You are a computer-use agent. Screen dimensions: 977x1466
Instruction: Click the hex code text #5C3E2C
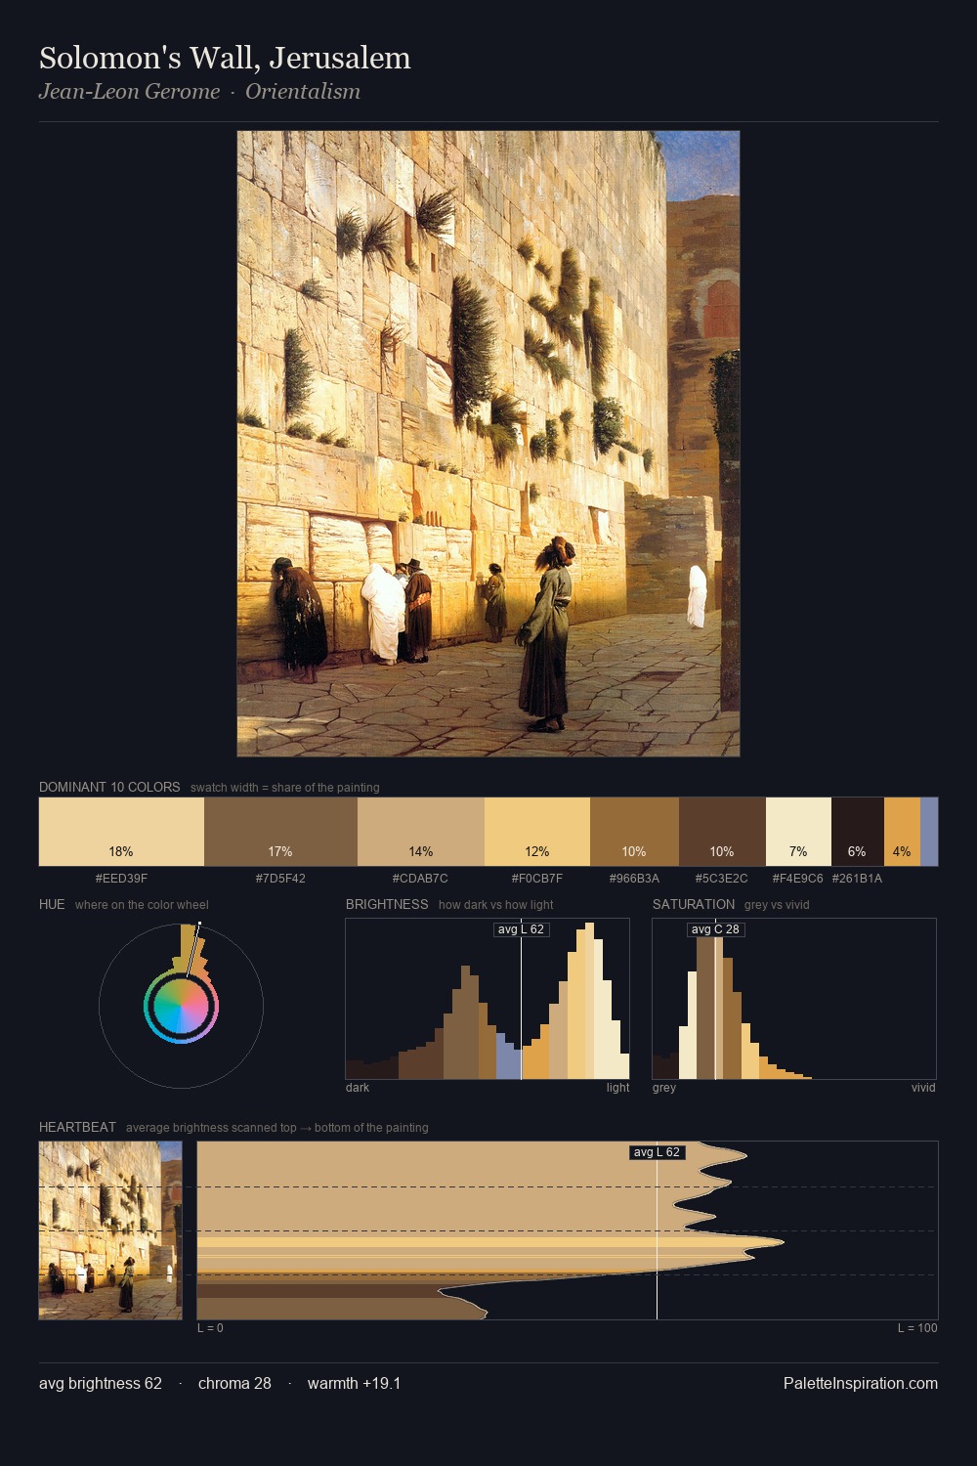(x=721, y=879)
